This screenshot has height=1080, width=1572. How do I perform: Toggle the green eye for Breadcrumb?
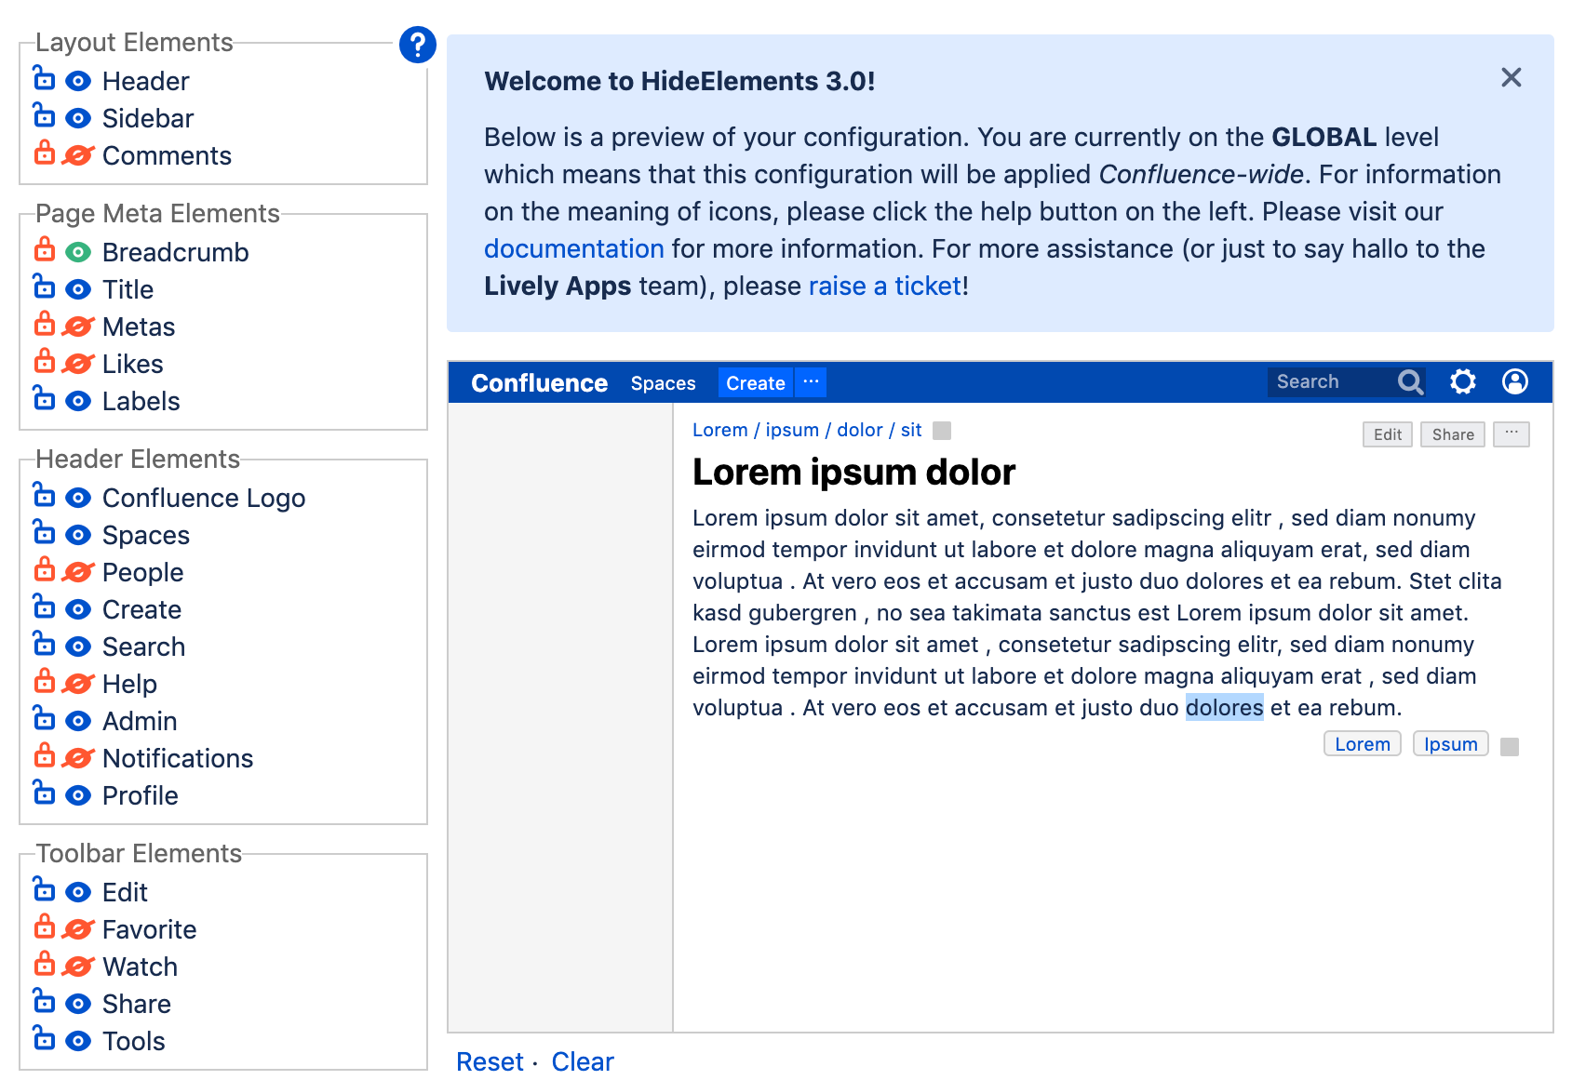78,252
